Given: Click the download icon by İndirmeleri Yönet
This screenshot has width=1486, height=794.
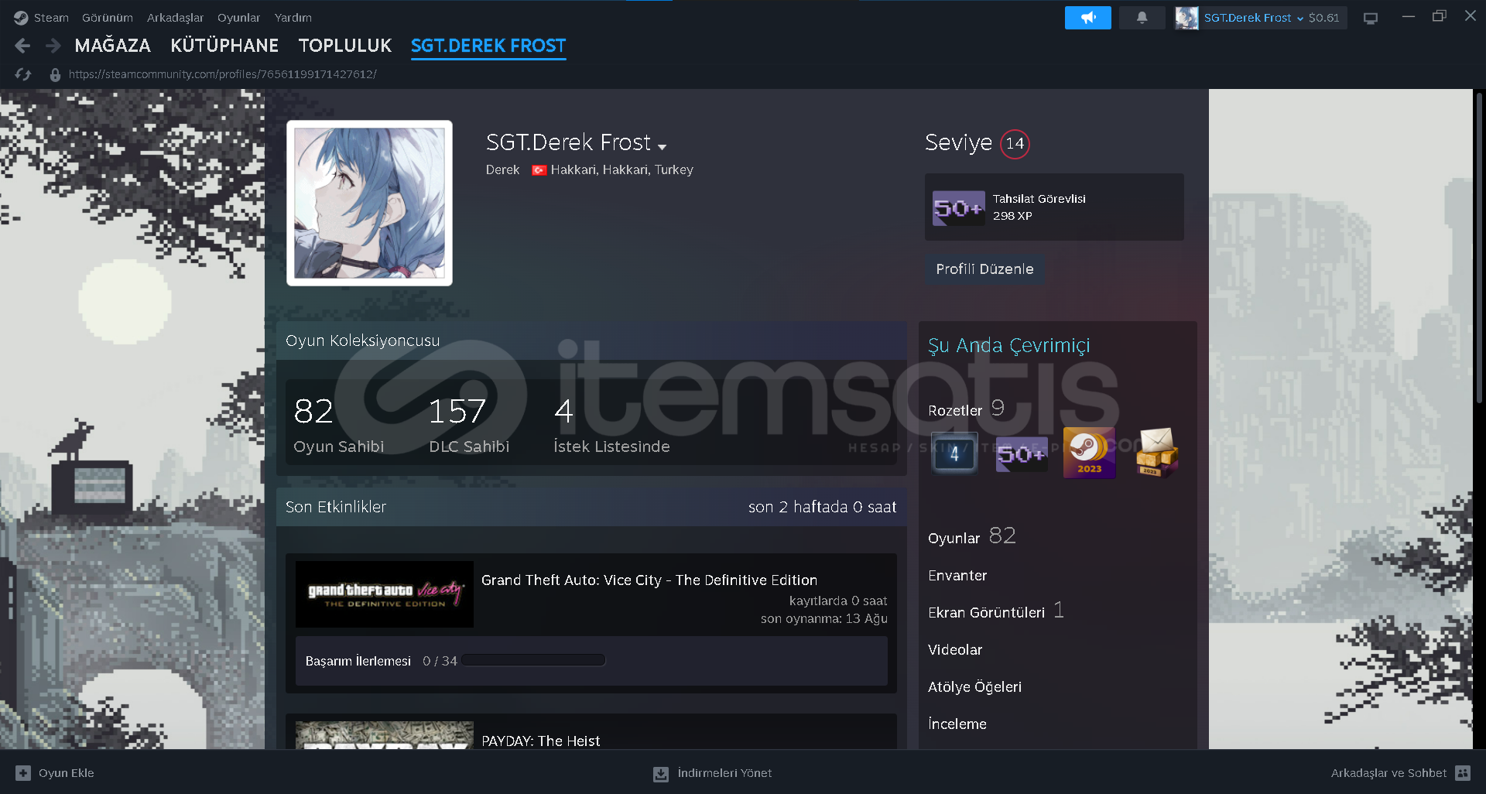Looking at the screenshot, I should click(x=660, y=773).
